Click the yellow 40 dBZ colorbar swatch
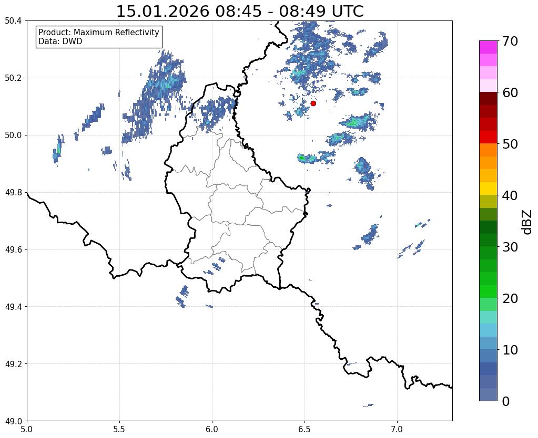Screen dimensions: 538x438 [488, 189]
